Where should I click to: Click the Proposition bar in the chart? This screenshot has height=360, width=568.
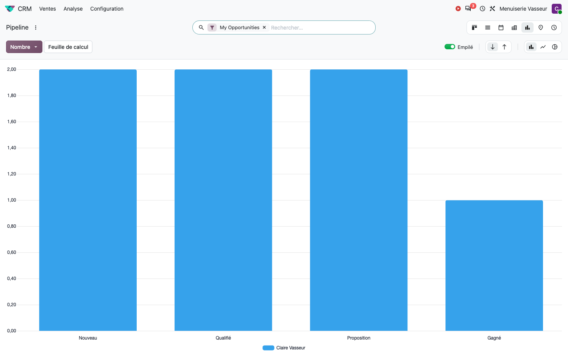tap(359, 200)
